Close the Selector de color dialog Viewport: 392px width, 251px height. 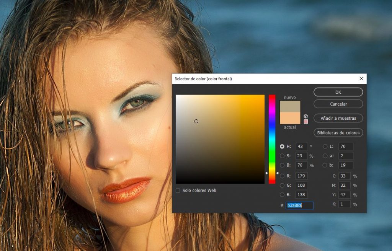point(361,78)
